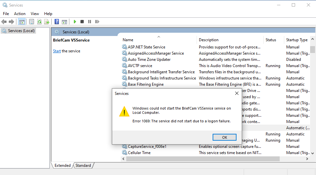Click the Services window title gear icon

coord(5,5)
